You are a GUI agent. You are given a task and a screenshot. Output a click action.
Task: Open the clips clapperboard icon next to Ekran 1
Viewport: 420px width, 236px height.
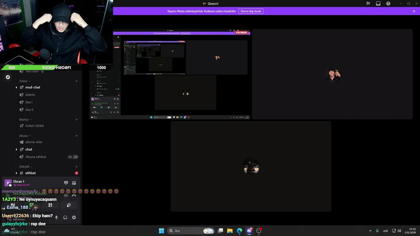click(74, 183)
